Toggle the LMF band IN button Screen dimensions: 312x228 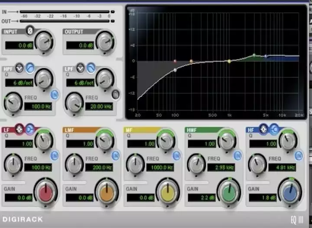(x=116, y=155)
